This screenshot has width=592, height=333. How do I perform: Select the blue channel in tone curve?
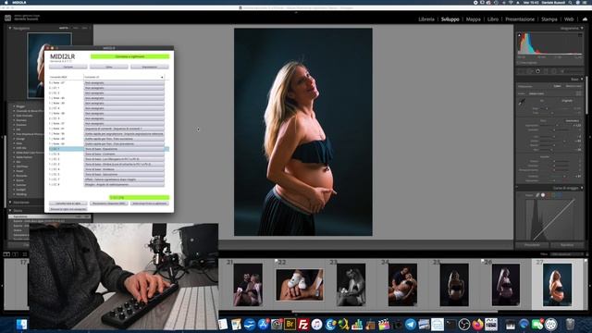560,195
